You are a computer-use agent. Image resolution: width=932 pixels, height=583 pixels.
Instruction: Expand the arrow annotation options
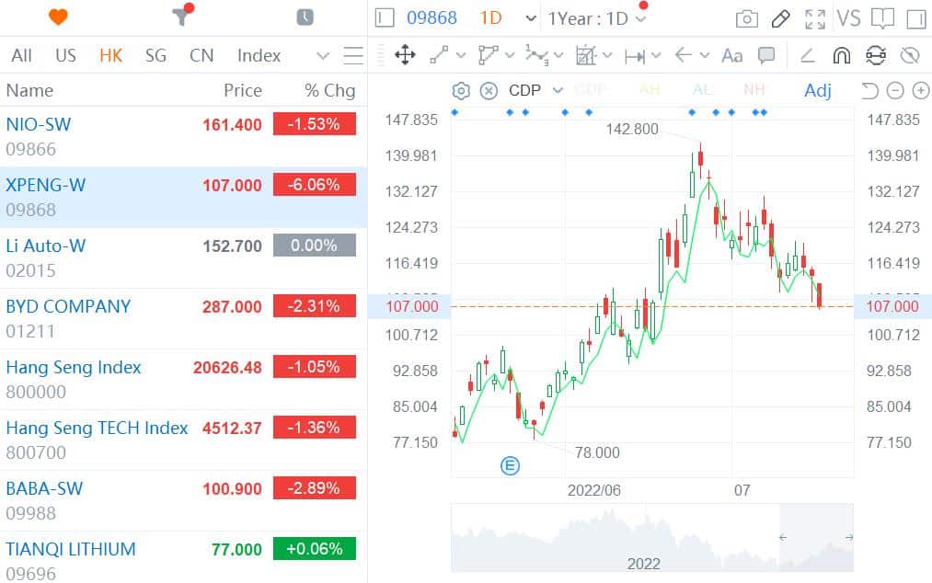tap(705, 55)
